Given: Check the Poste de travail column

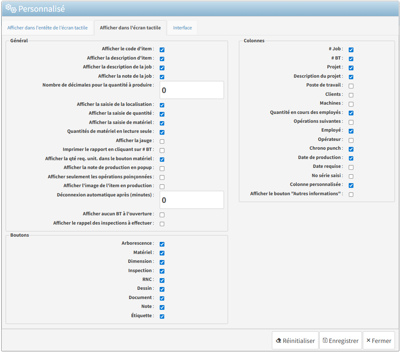Looking at the screenshot, I should (351, 86).
